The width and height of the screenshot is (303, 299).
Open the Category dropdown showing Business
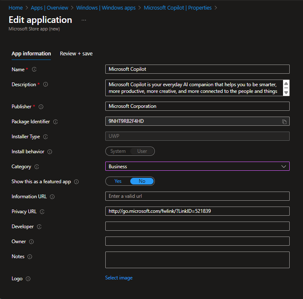tap(197, 166)
